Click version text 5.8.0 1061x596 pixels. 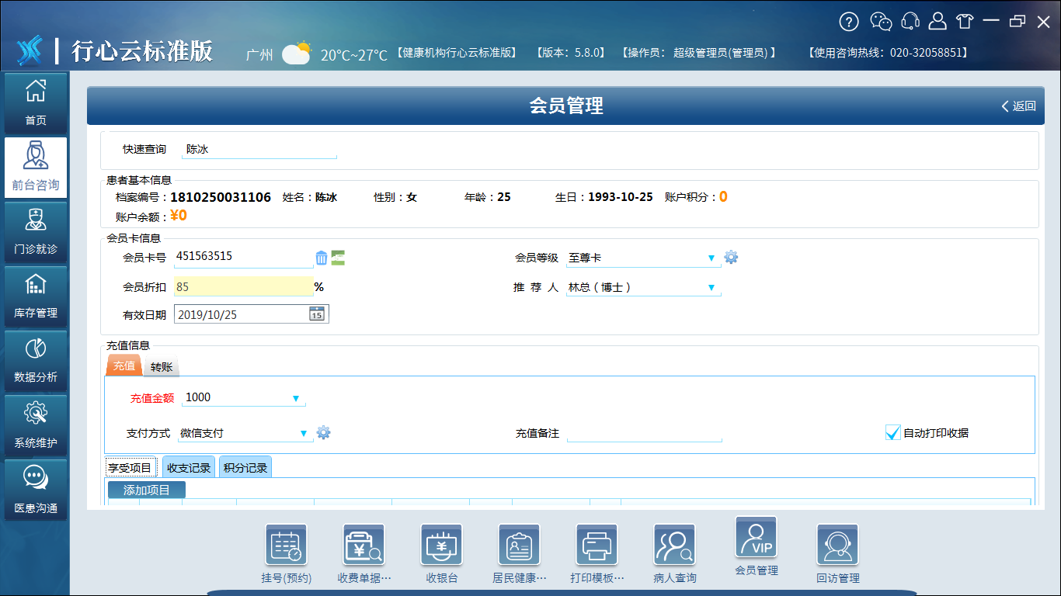pos(589,53)
